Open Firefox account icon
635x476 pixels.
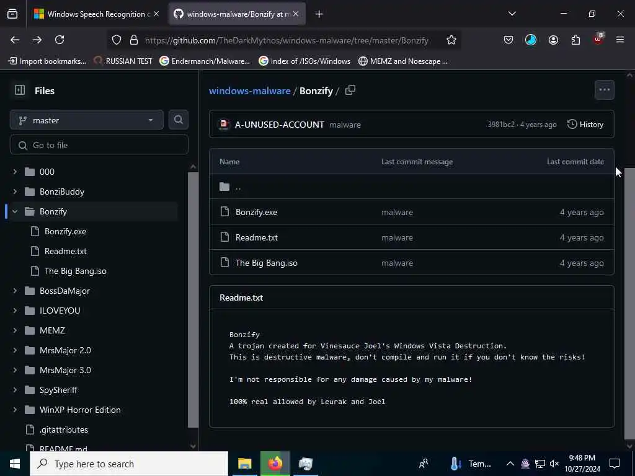point(553,40)
